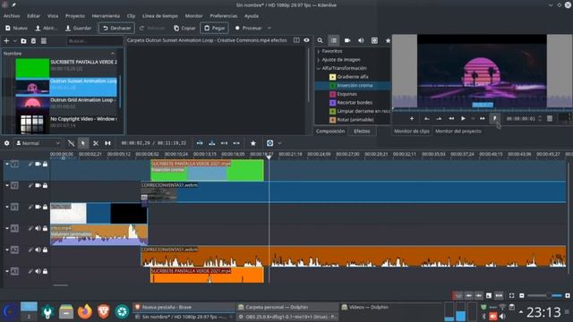Click zoom in plus icon at status bar end
This screenshot has width=573, height=322.
point(568,295)
